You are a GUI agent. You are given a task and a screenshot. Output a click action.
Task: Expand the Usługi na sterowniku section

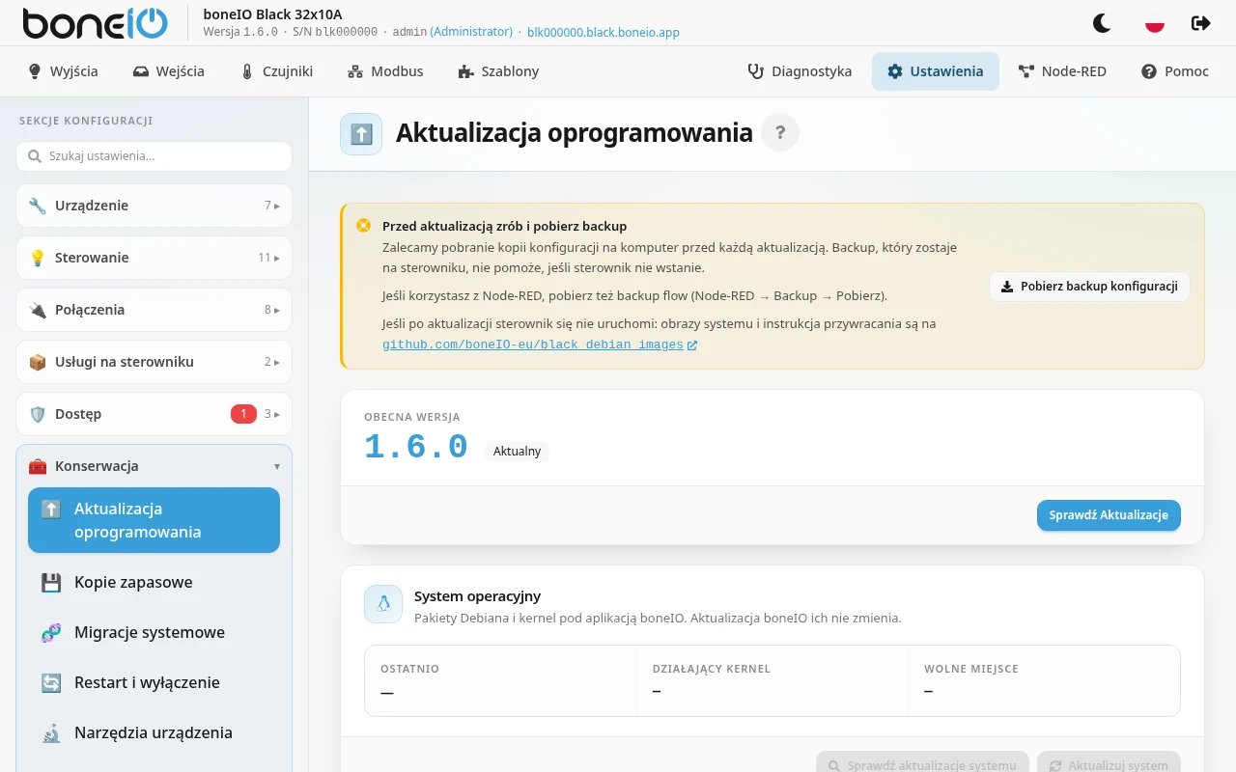click(154, 362)
